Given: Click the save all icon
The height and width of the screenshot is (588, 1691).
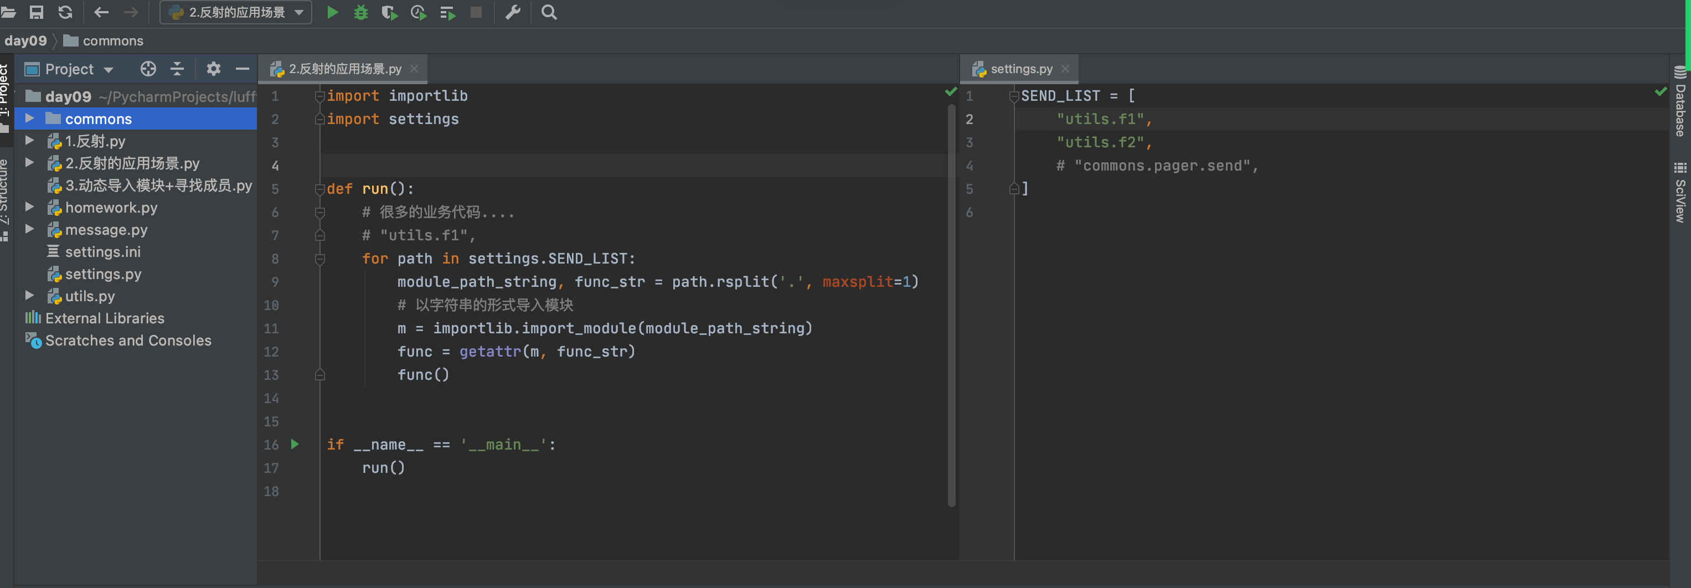Looking at the screenshot, I should click(37, 13).
